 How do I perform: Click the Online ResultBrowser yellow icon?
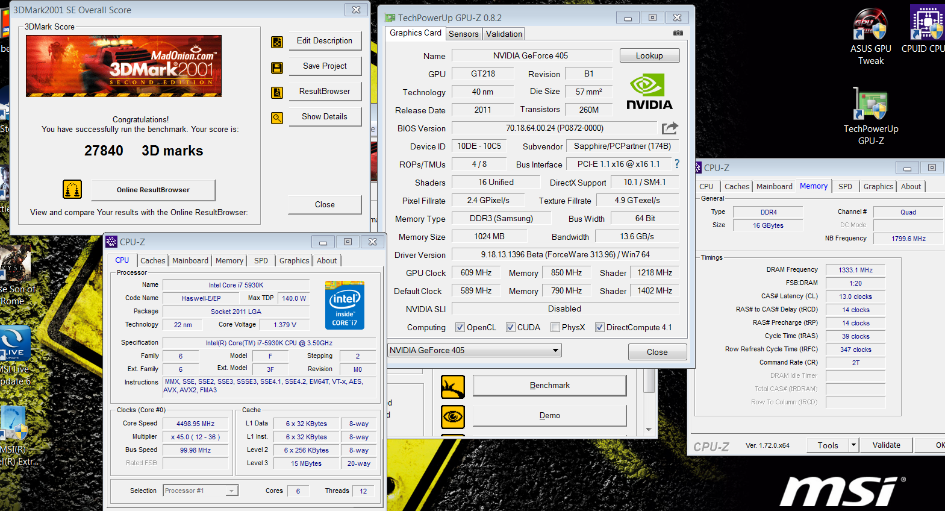72,189
